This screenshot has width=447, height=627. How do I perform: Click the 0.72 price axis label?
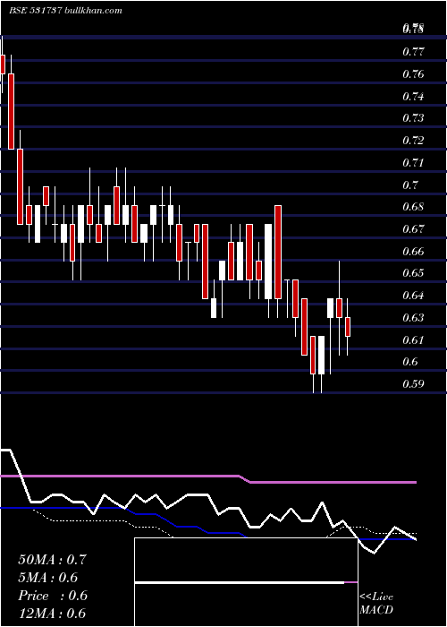413,141
